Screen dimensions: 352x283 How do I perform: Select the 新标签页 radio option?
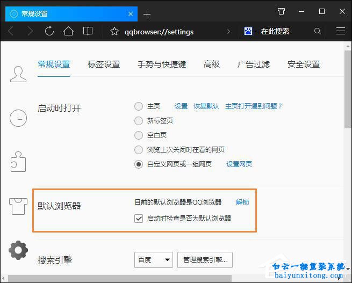(139, 121)
